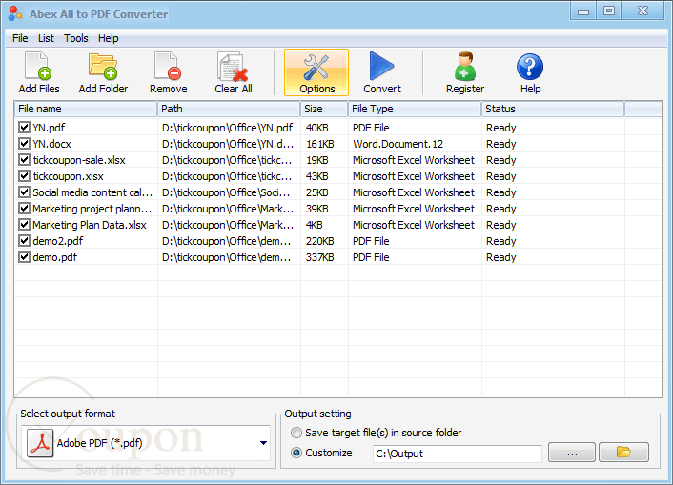
Task: Open the List menu
Action: tap(46, 38)
